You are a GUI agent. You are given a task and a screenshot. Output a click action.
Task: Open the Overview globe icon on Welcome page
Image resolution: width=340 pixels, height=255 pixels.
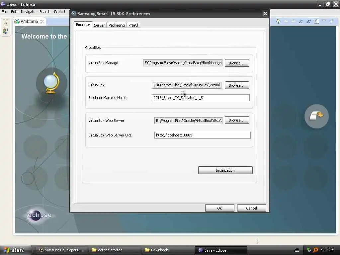pyautogui.click(x=51, y=83)
